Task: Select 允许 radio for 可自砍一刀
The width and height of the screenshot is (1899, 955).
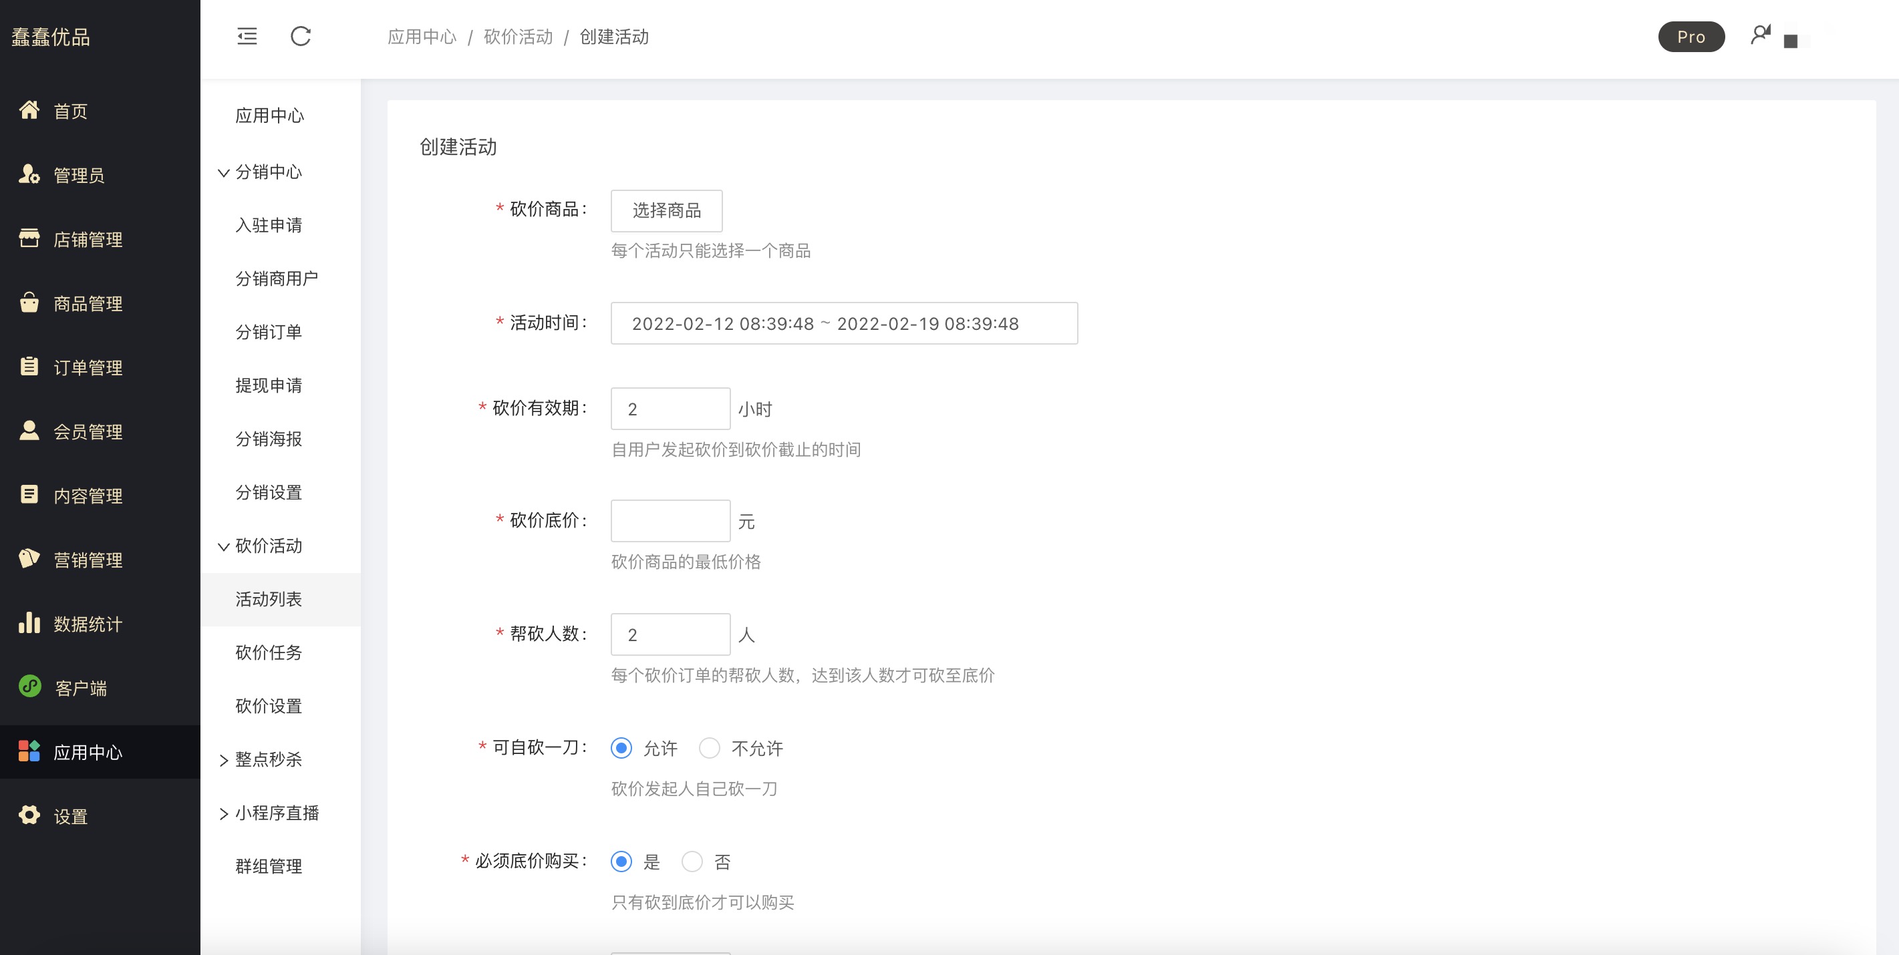Action: coord(621,748)
